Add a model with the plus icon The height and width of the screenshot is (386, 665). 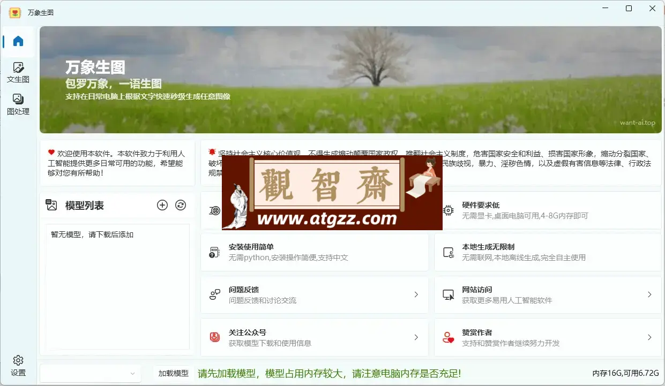point(162,205)
